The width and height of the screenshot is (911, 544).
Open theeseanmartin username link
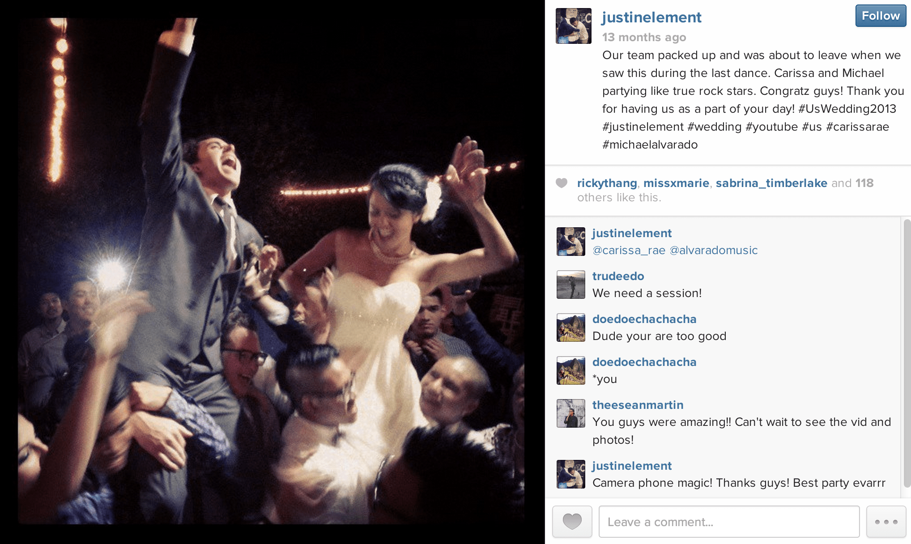638,405
